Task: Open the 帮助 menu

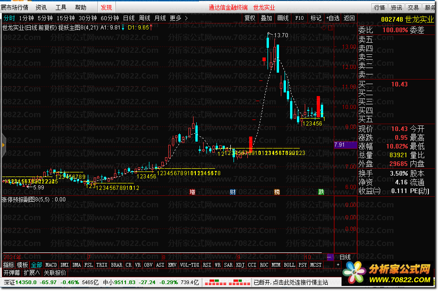Action: [x=80, y=7]
